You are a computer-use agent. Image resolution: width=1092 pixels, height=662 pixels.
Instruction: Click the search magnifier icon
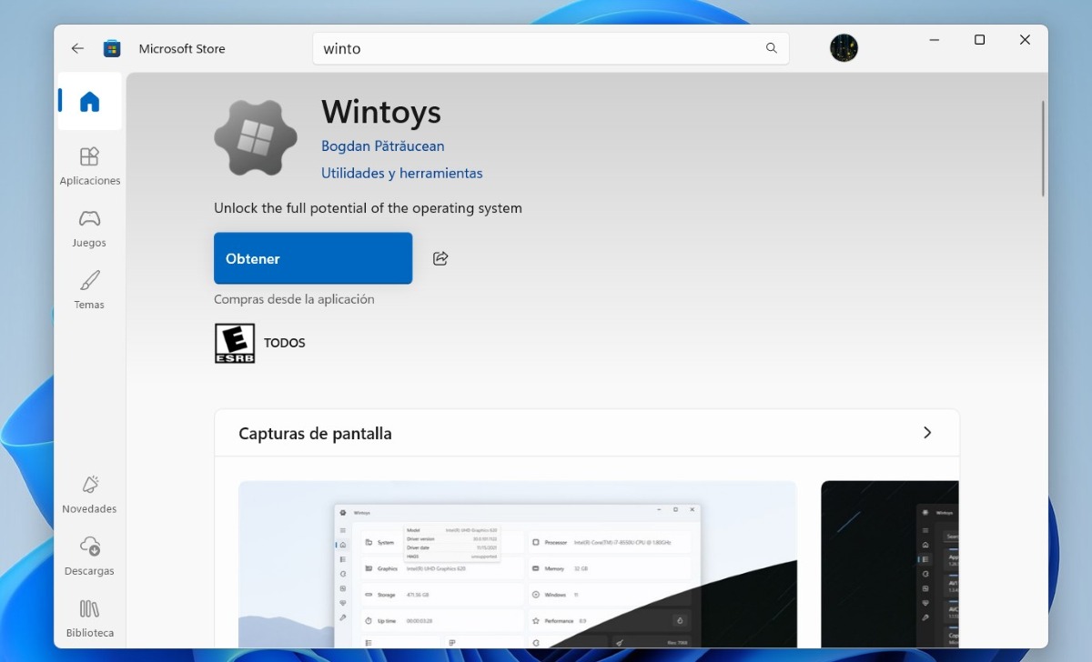point(770,48)
